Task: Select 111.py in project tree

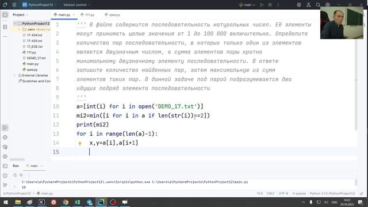Action: coord(29,52)
